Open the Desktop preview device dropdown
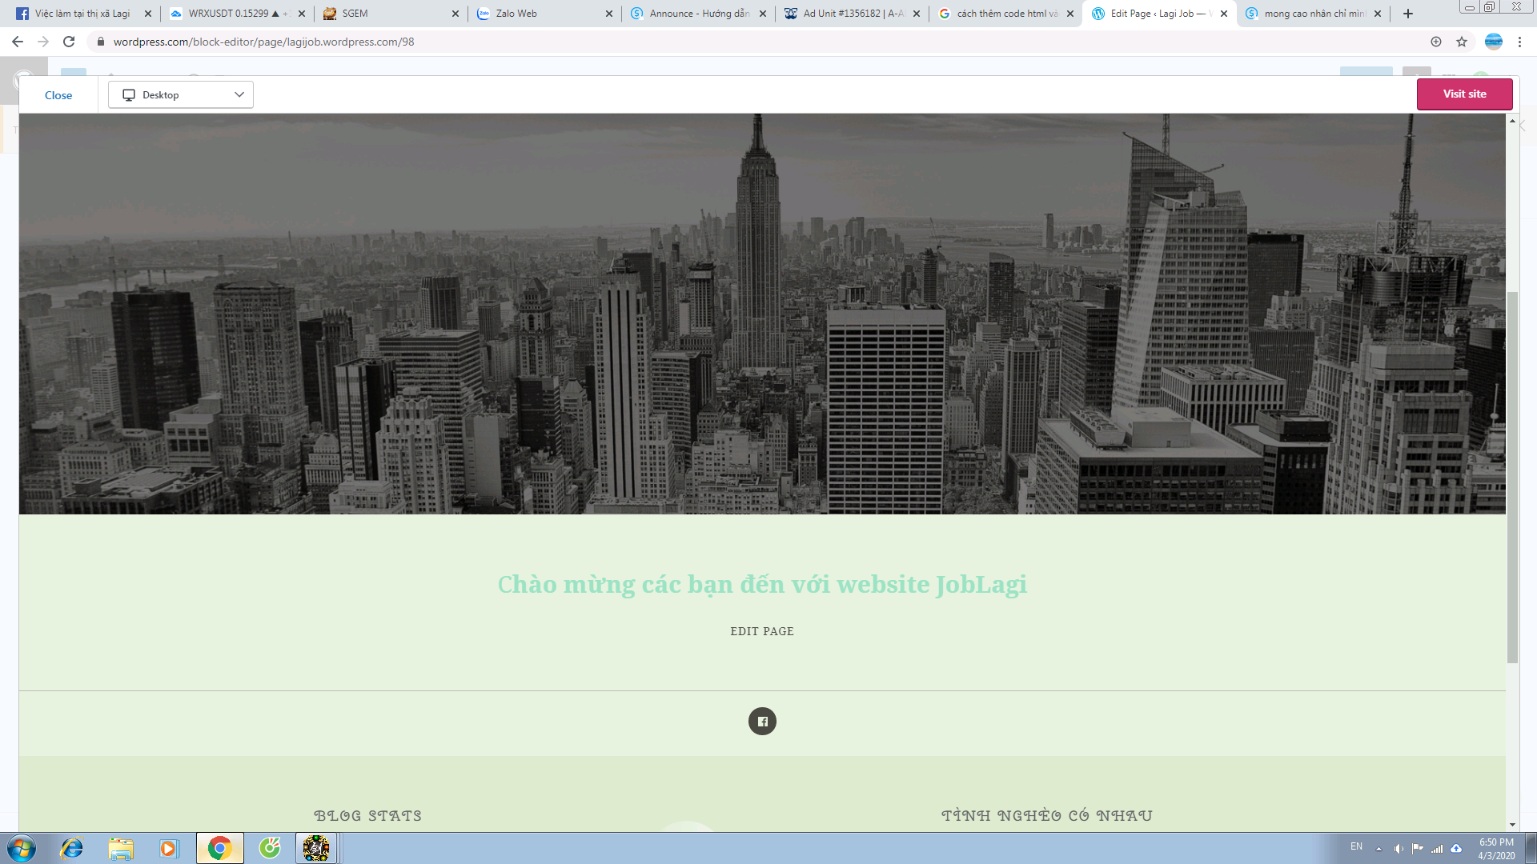Viewport: 1537px width, 864px height. point(181,94)
